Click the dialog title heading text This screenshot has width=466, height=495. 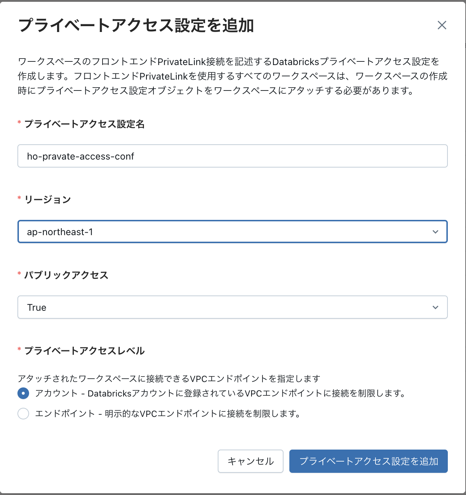click(x=136, y=25)
